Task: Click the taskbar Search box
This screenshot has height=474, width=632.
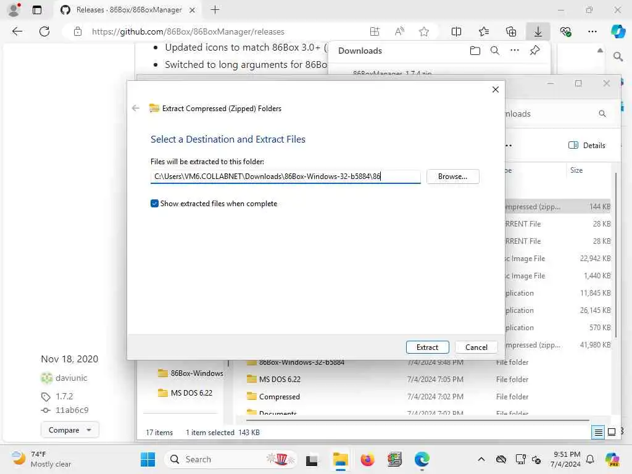Action: coord(231,459)
